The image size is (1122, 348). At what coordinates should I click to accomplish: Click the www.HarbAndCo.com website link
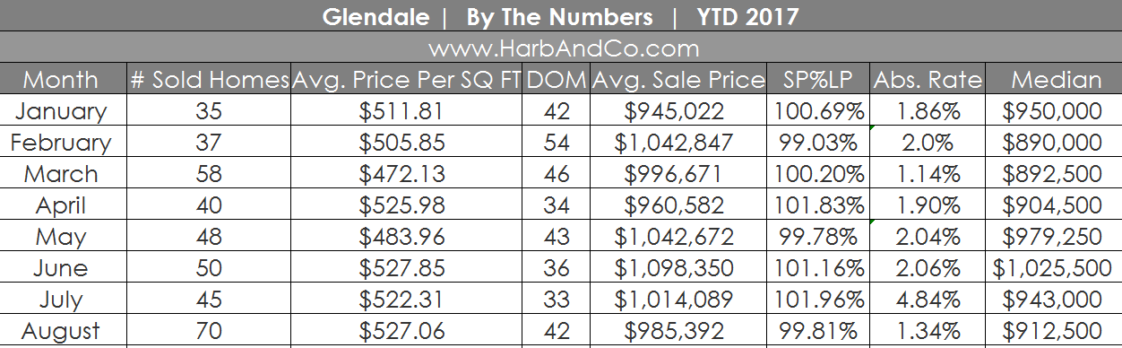coord(563,48)
